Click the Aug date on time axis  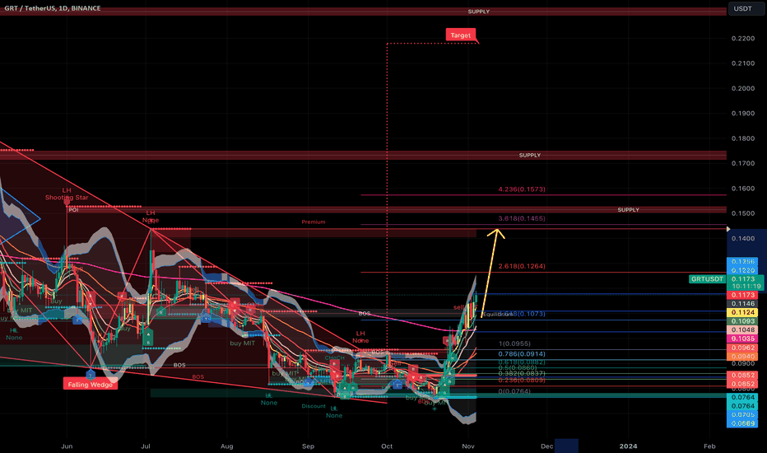pyautogui.click(x=226, y=446)
